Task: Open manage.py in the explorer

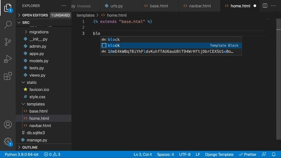Action: 37,140
